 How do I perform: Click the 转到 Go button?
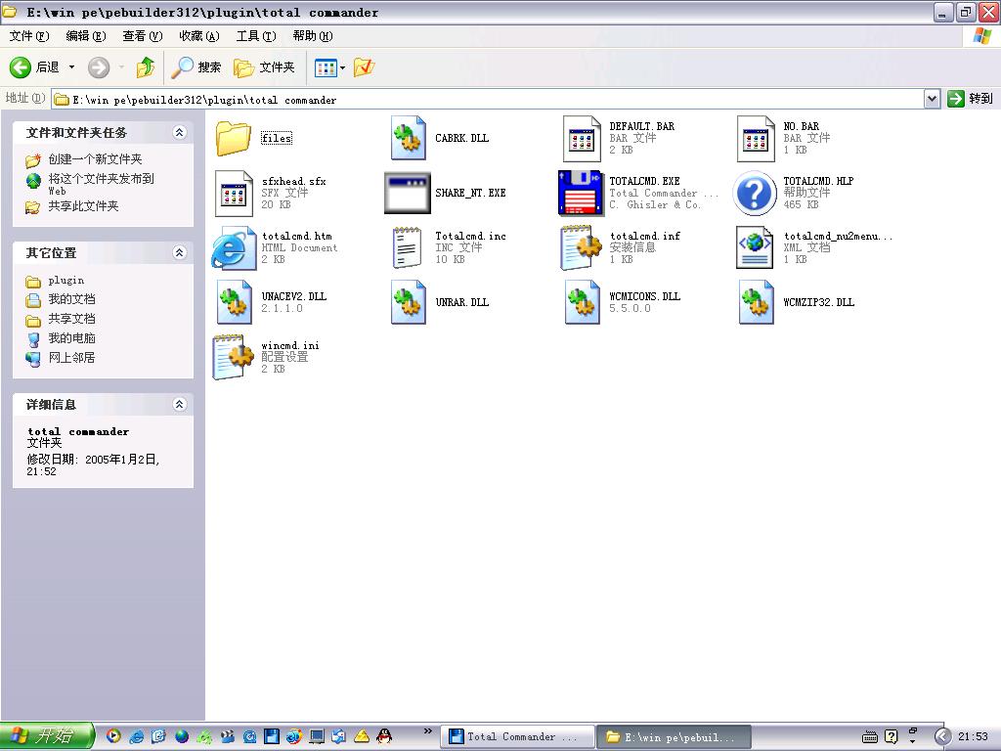971,99
